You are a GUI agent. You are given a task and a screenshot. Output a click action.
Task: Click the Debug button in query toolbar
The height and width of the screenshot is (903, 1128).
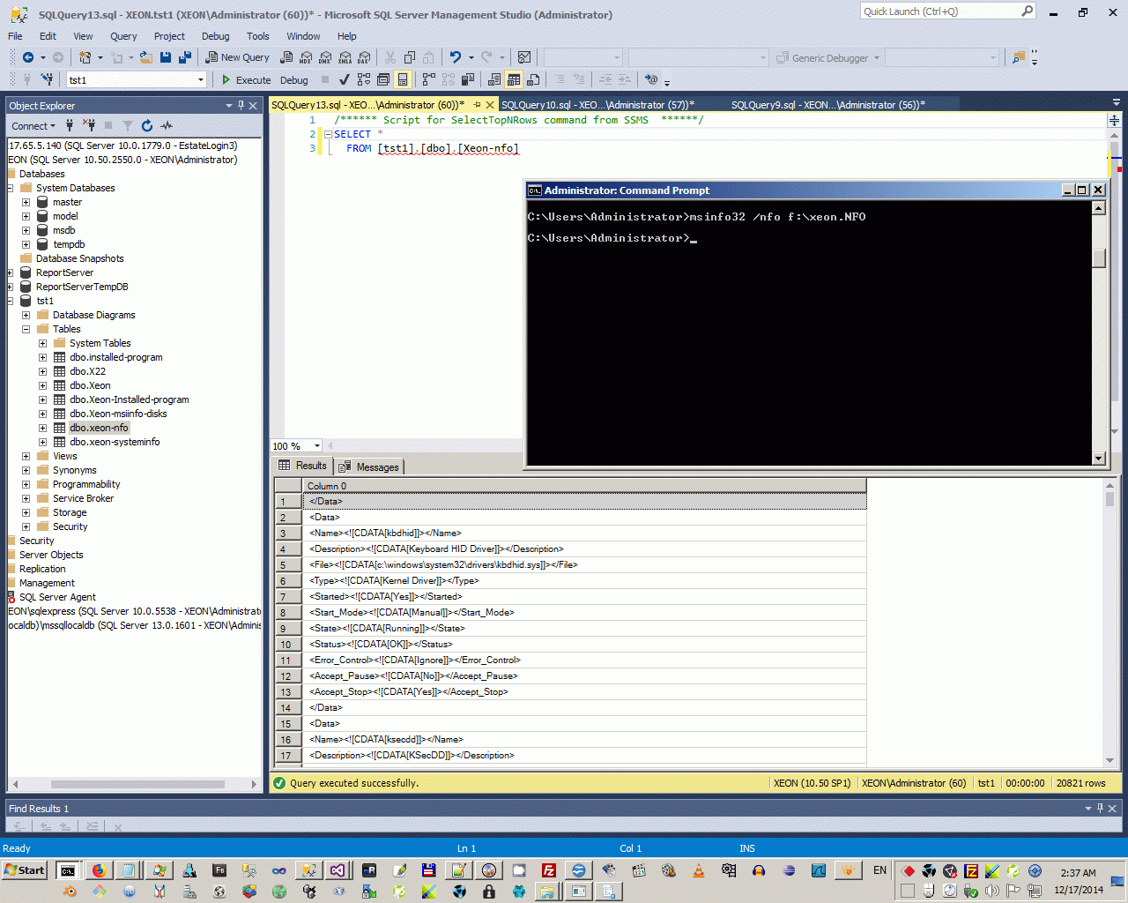tap(294, 79)
